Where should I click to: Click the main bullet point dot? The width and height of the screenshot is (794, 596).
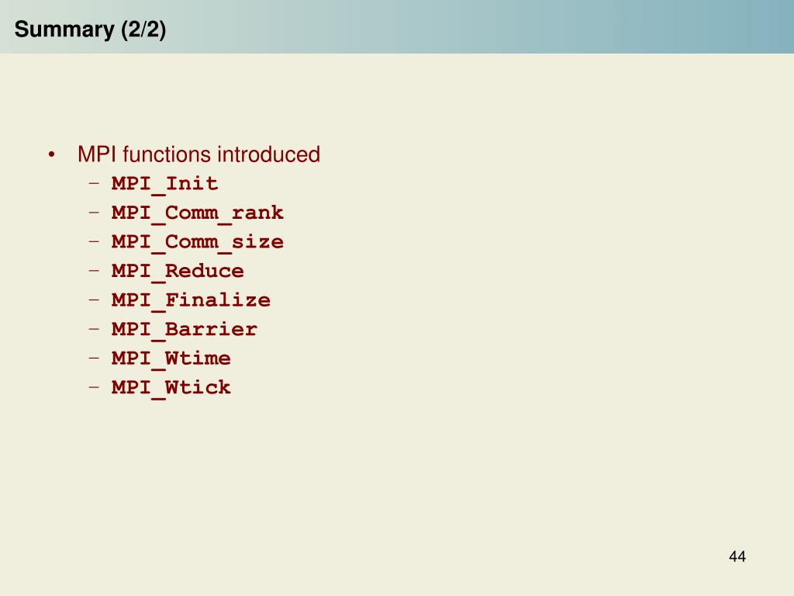[x=51, y=154]
